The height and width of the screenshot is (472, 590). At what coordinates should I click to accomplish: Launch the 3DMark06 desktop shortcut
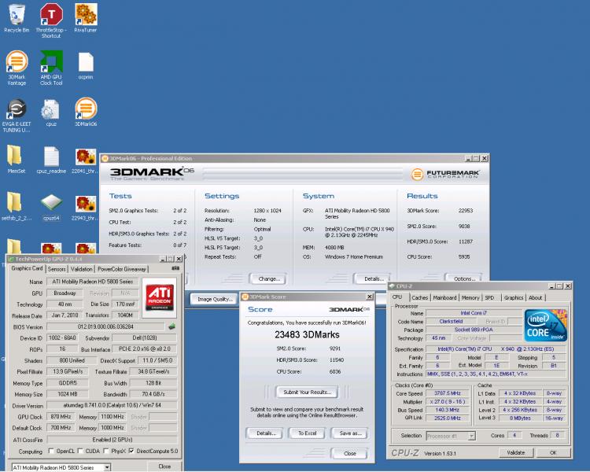tap(86, 112)
